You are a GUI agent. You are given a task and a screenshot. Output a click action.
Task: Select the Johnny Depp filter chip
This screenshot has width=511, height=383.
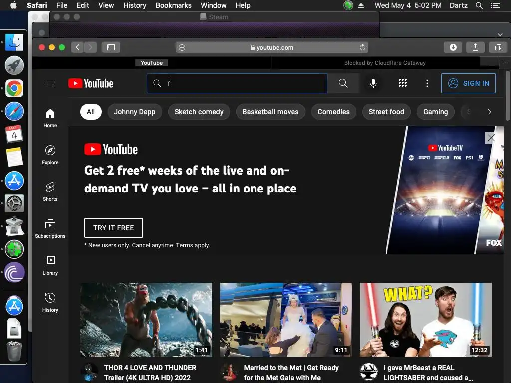click(135, 112)
